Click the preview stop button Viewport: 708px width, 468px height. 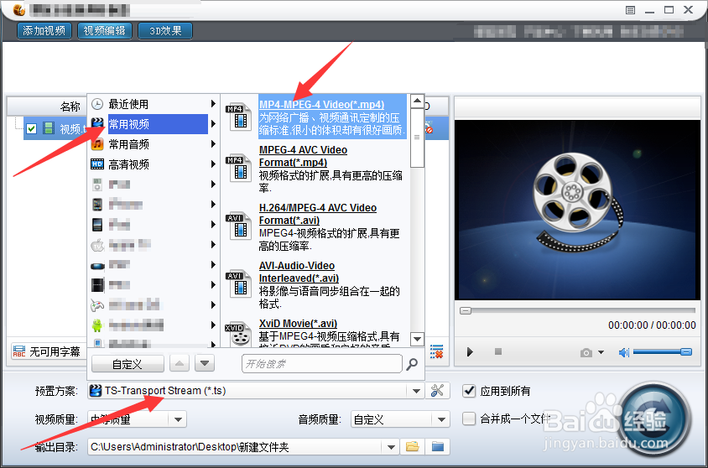tap(498, 351)
